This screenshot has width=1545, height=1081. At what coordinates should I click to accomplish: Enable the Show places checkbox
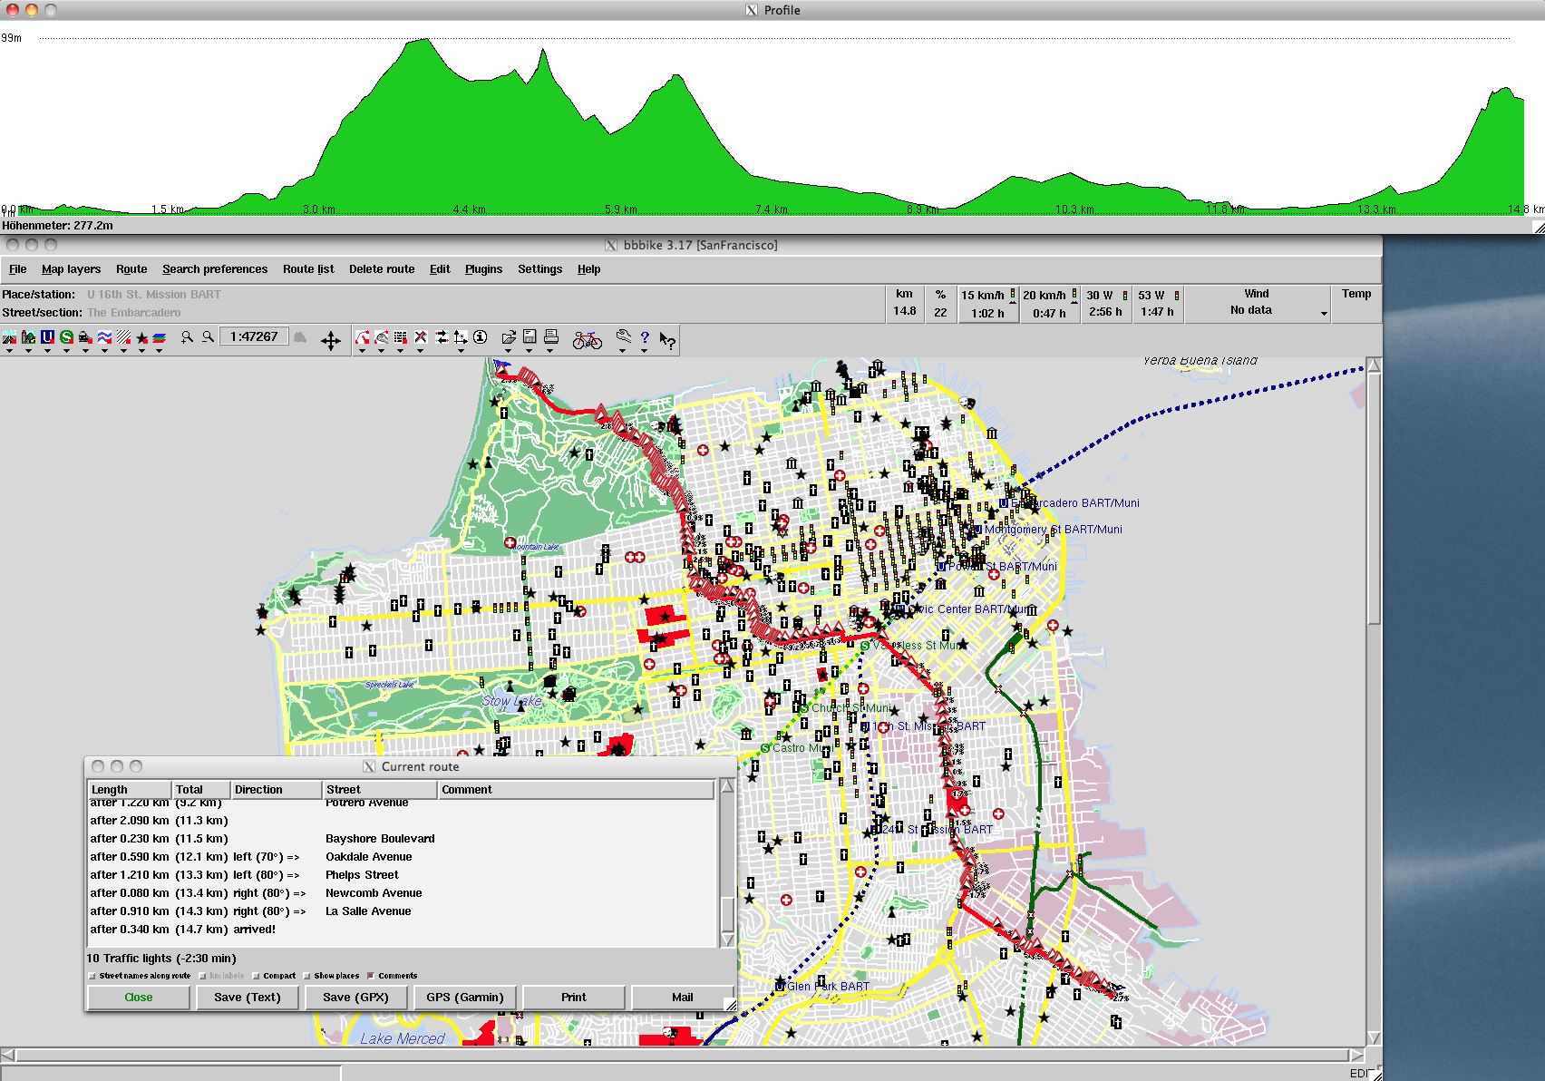click(307, 976)
